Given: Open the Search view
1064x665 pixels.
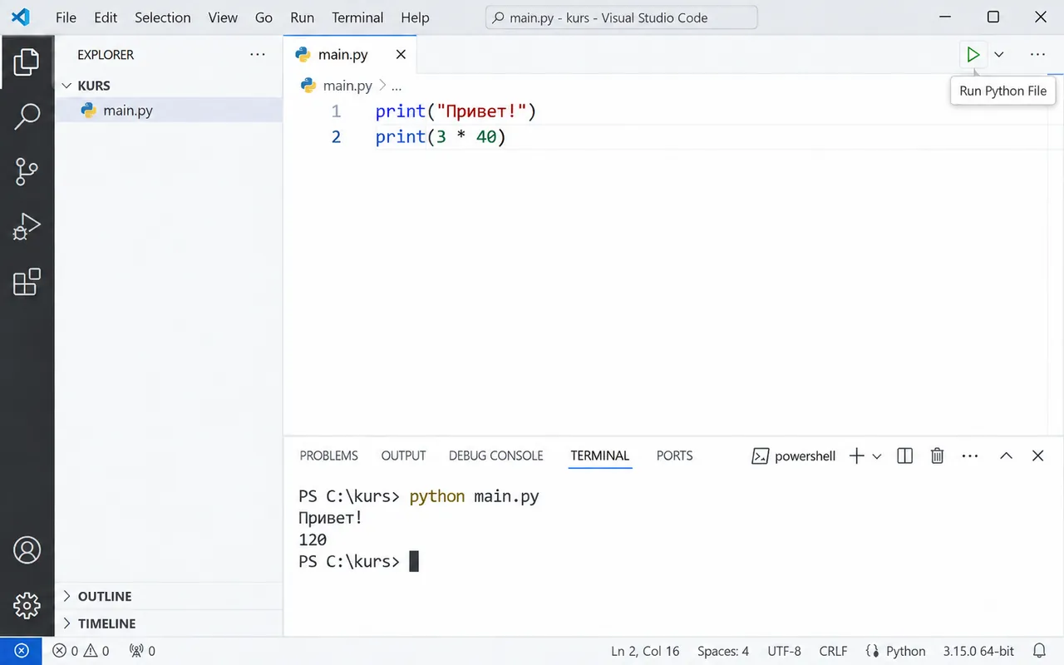Looking at the screenshot, I should pos(27,116).
